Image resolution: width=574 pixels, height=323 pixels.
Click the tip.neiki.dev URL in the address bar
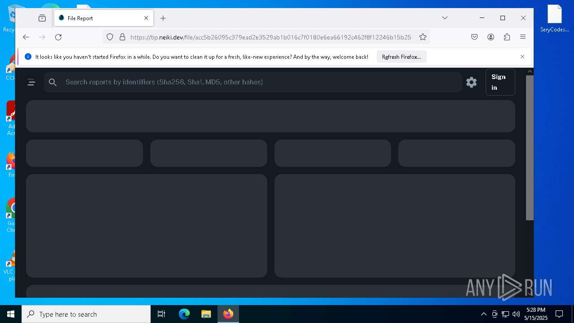[x=270, y=37]
